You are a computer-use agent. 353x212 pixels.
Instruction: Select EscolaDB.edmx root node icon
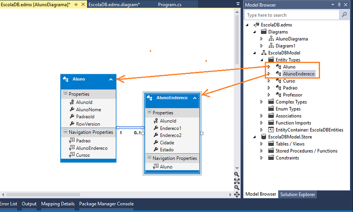pos(256,25)
